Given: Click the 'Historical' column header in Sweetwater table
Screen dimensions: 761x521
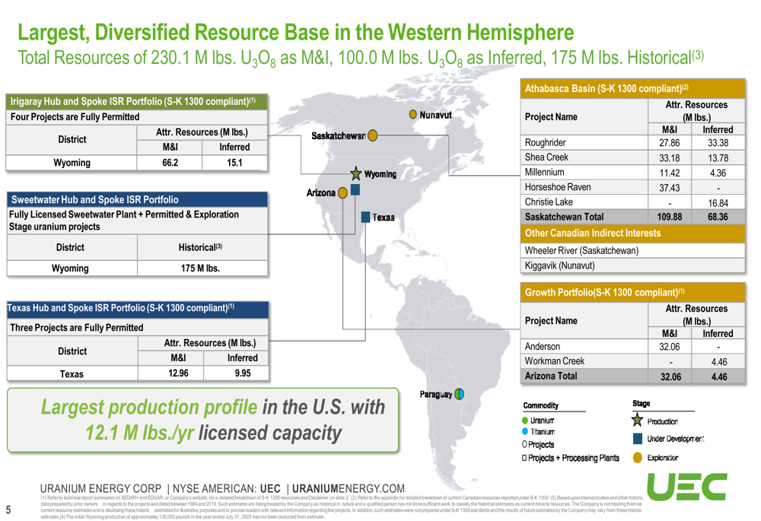Looking at the screenshot, I should [200, 247].
